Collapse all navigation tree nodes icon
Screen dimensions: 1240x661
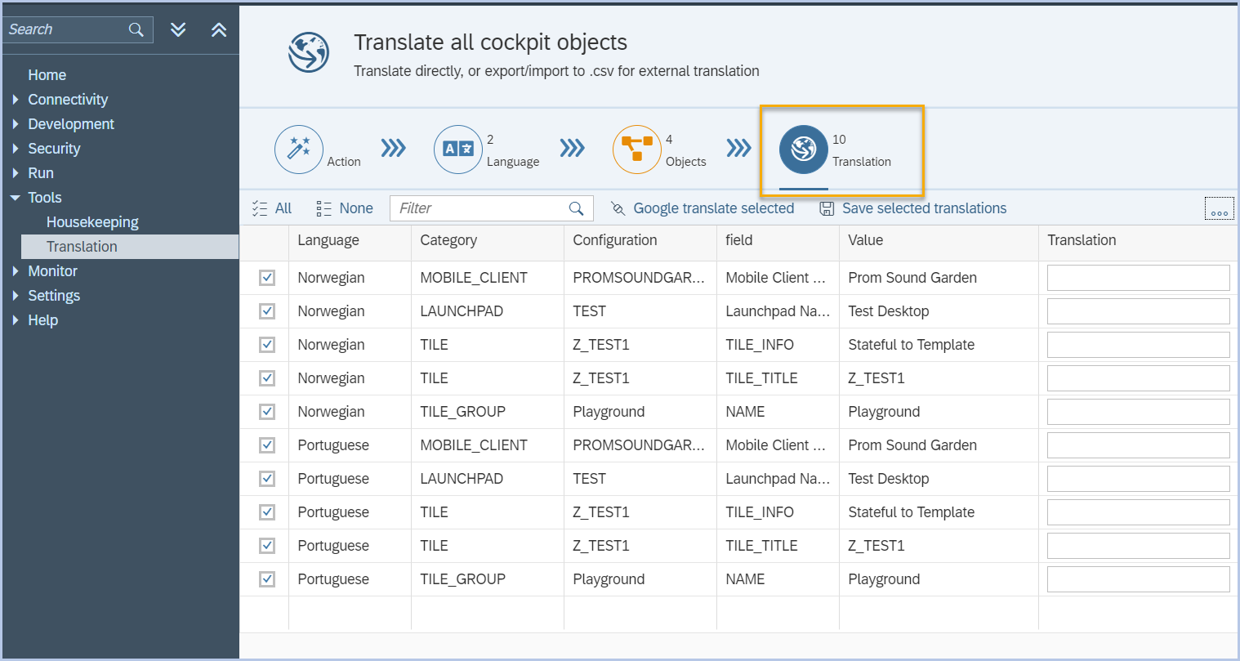219,29
